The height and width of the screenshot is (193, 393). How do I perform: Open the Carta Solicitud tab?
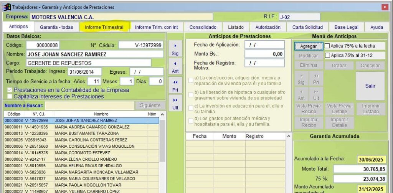[x=307, y=27]
